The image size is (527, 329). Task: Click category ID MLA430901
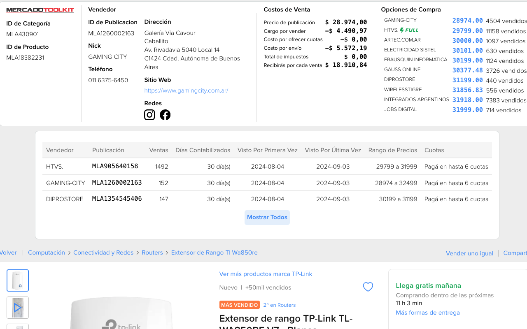tap(23, 34)
